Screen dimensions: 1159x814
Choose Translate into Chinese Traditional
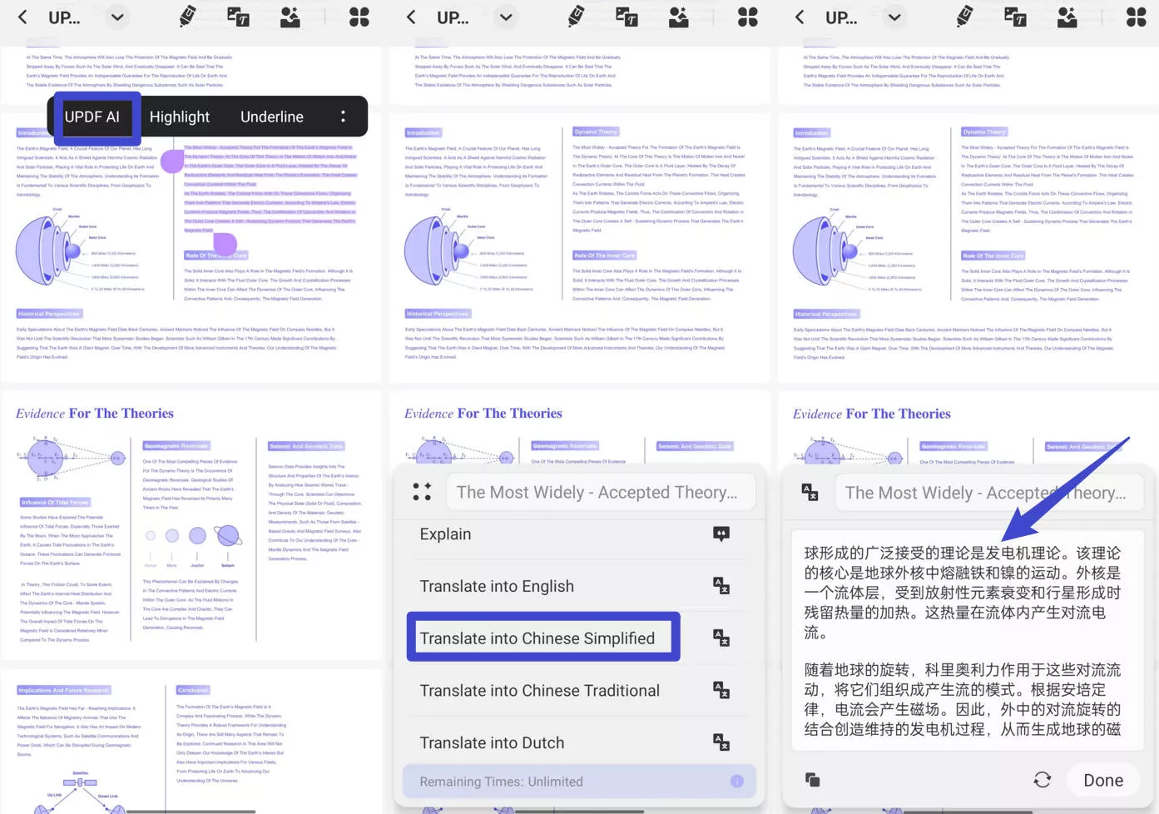(x=540, y=690)
